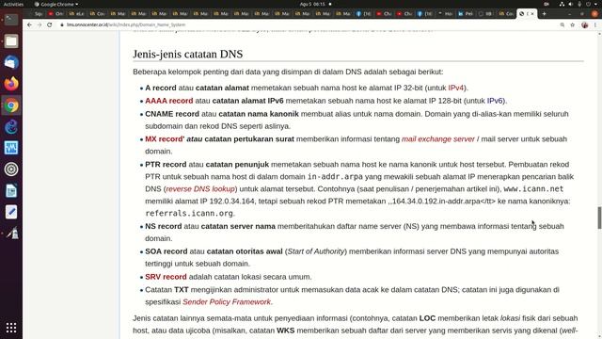
Task: Open the Sender Policy Framework link
Action: 227,302
